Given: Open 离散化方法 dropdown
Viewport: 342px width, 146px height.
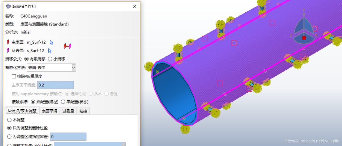Looking at the screenshot, I should pos(74,68).
